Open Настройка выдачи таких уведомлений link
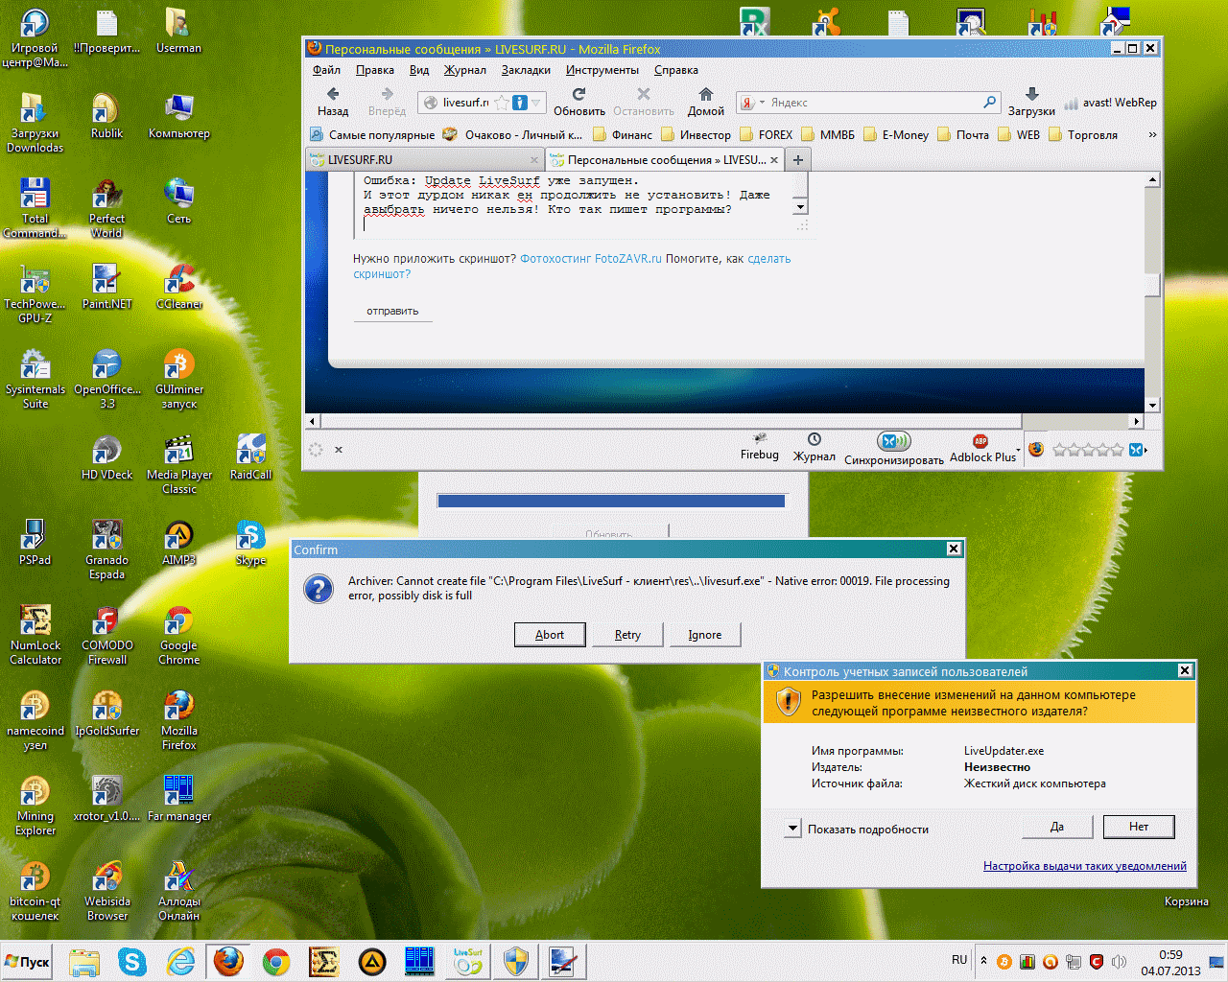1228x982 pixels. point(1085,866)
